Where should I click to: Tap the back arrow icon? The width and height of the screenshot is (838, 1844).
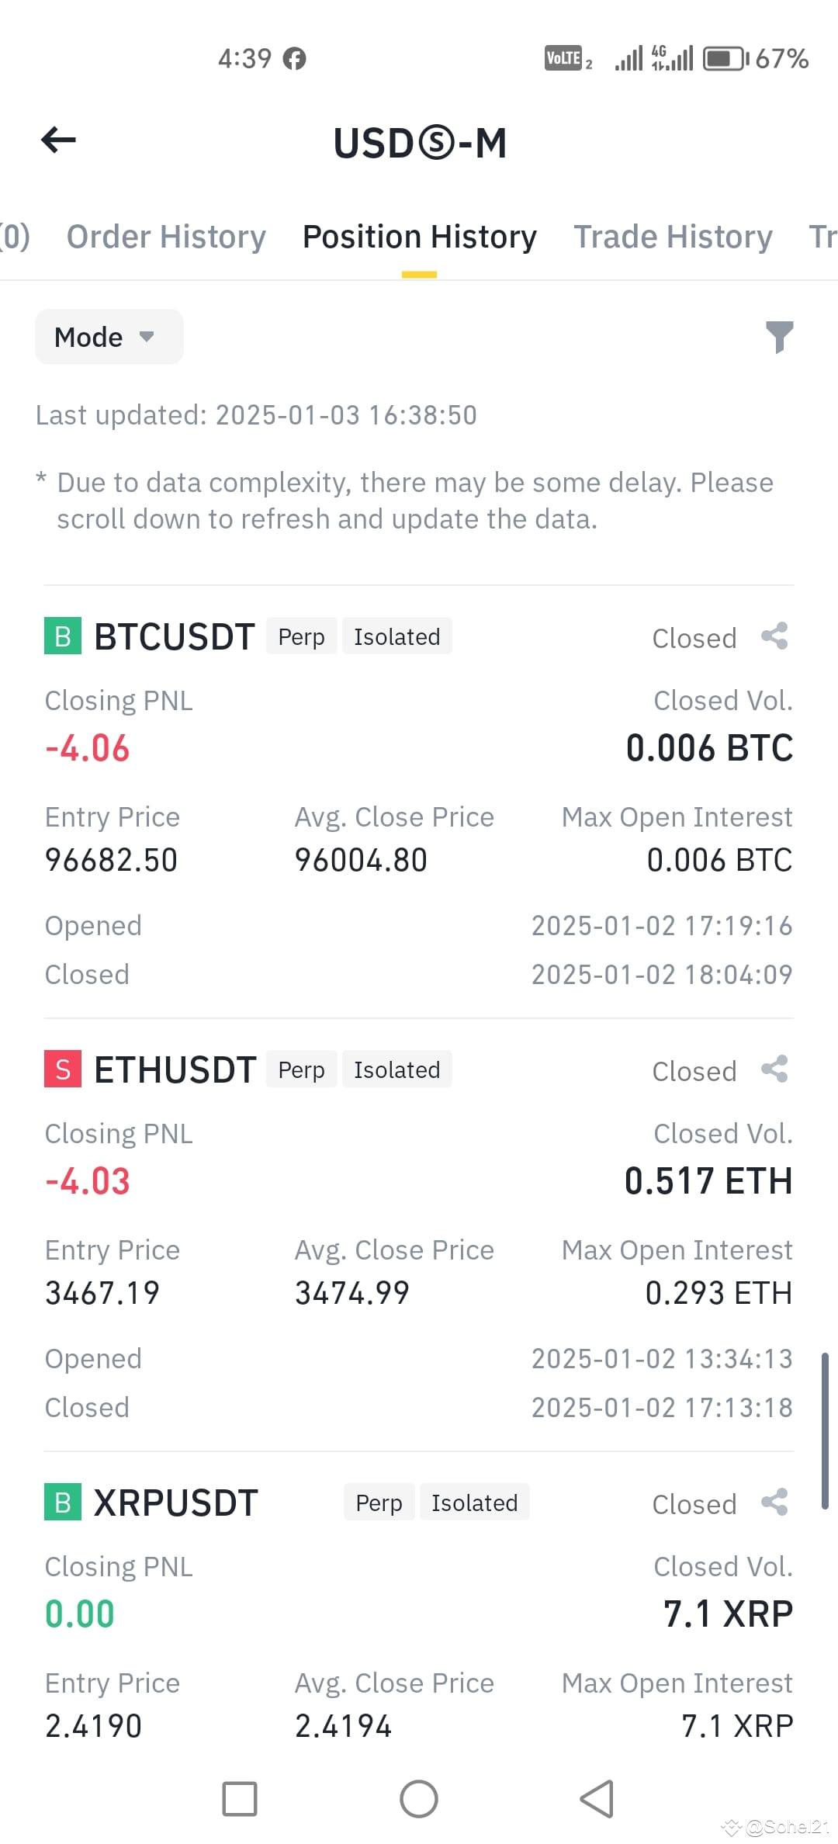(58, 140)
